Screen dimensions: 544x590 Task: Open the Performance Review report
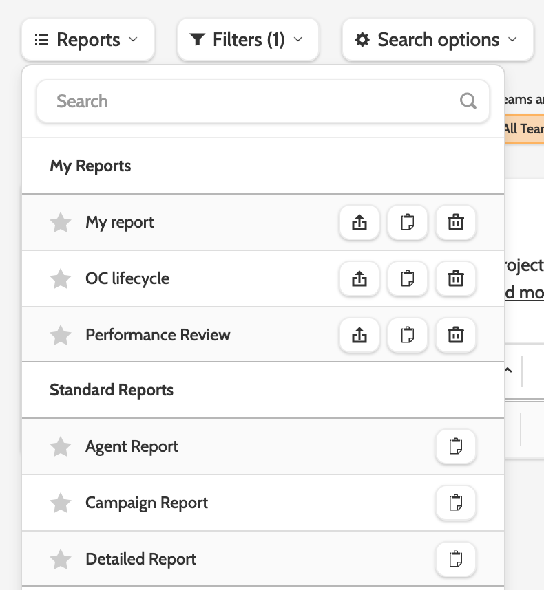[x=158, y=335]
